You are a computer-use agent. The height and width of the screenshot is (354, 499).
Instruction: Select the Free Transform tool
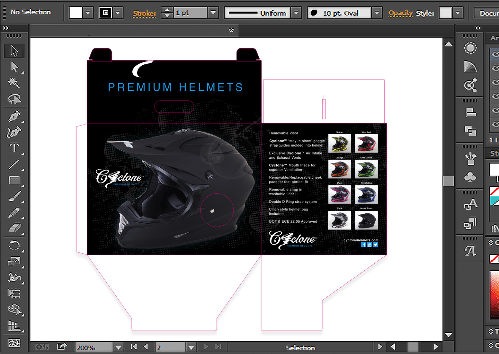click(14, 293)
